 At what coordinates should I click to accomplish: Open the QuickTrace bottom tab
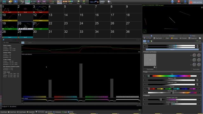(x=12, y=112)
